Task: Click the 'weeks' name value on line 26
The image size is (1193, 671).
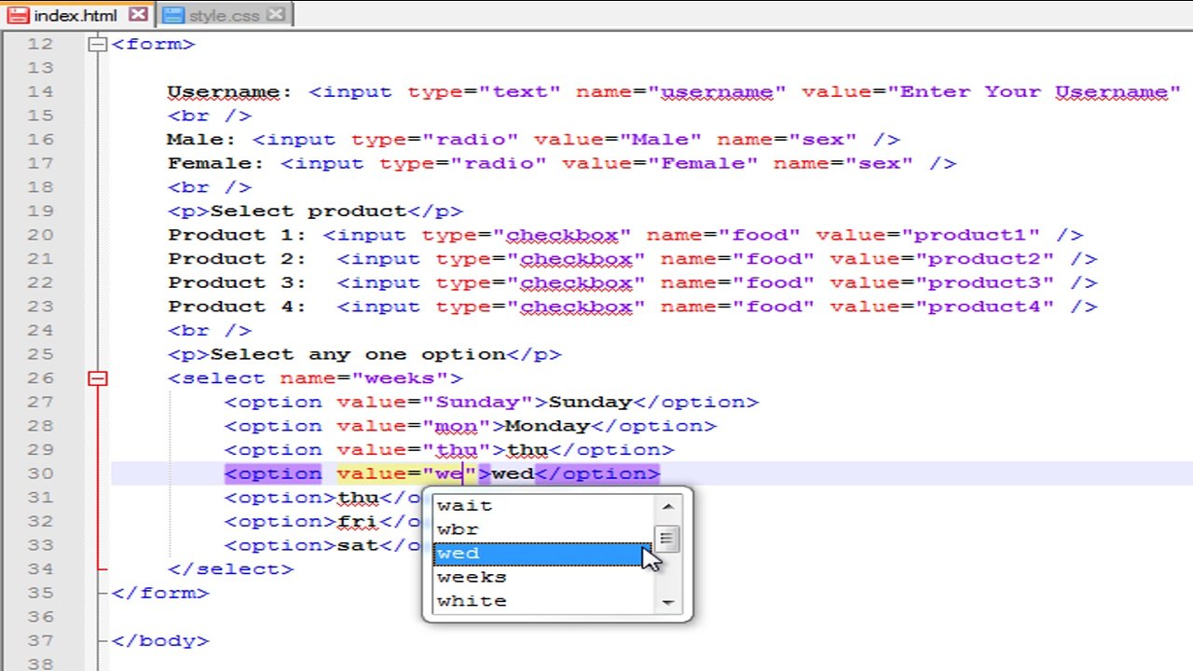Action: point(399,378)
